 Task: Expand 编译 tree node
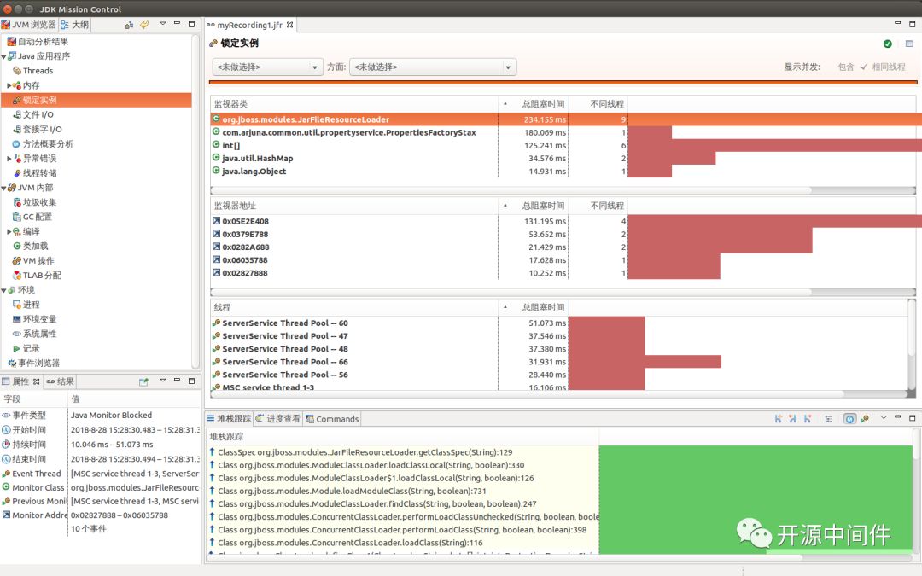pyautogui.click(x=9, y=231)
